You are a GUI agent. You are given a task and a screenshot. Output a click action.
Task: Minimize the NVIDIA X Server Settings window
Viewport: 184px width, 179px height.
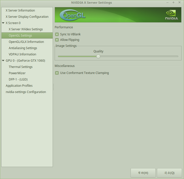pos(167,3)
